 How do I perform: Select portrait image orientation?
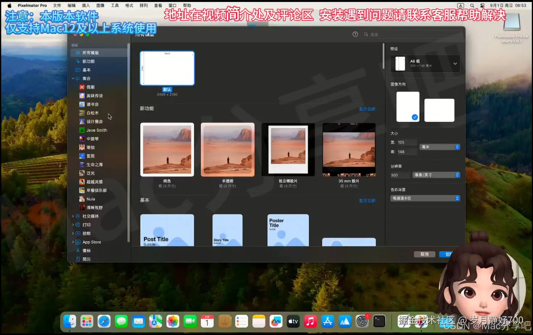[x=407, y=106]
